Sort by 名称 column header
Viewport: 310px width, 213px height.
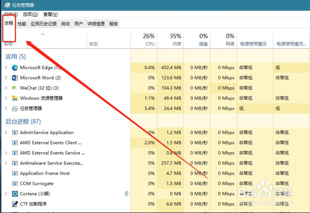tap(44, 40)
